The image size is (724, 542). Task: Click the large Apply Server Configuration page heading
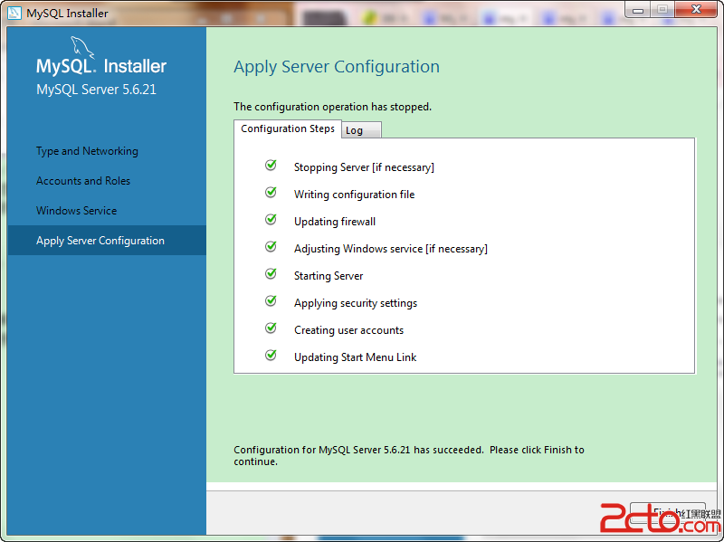point(337,67)
